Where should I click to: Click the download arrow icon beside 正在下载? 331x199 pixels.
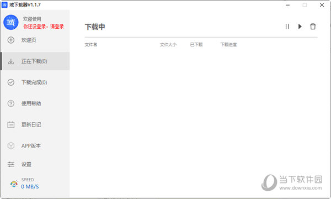pos(11,61)
